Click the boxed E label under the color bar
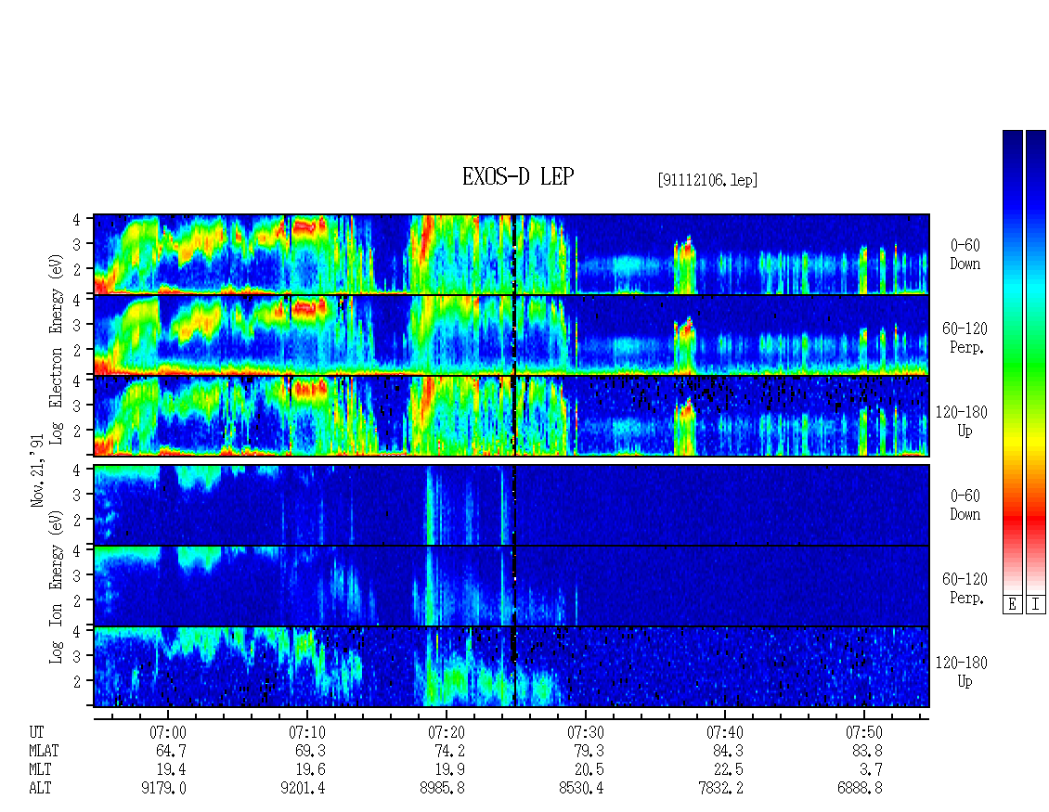1049x812 pixels. 1012,604
